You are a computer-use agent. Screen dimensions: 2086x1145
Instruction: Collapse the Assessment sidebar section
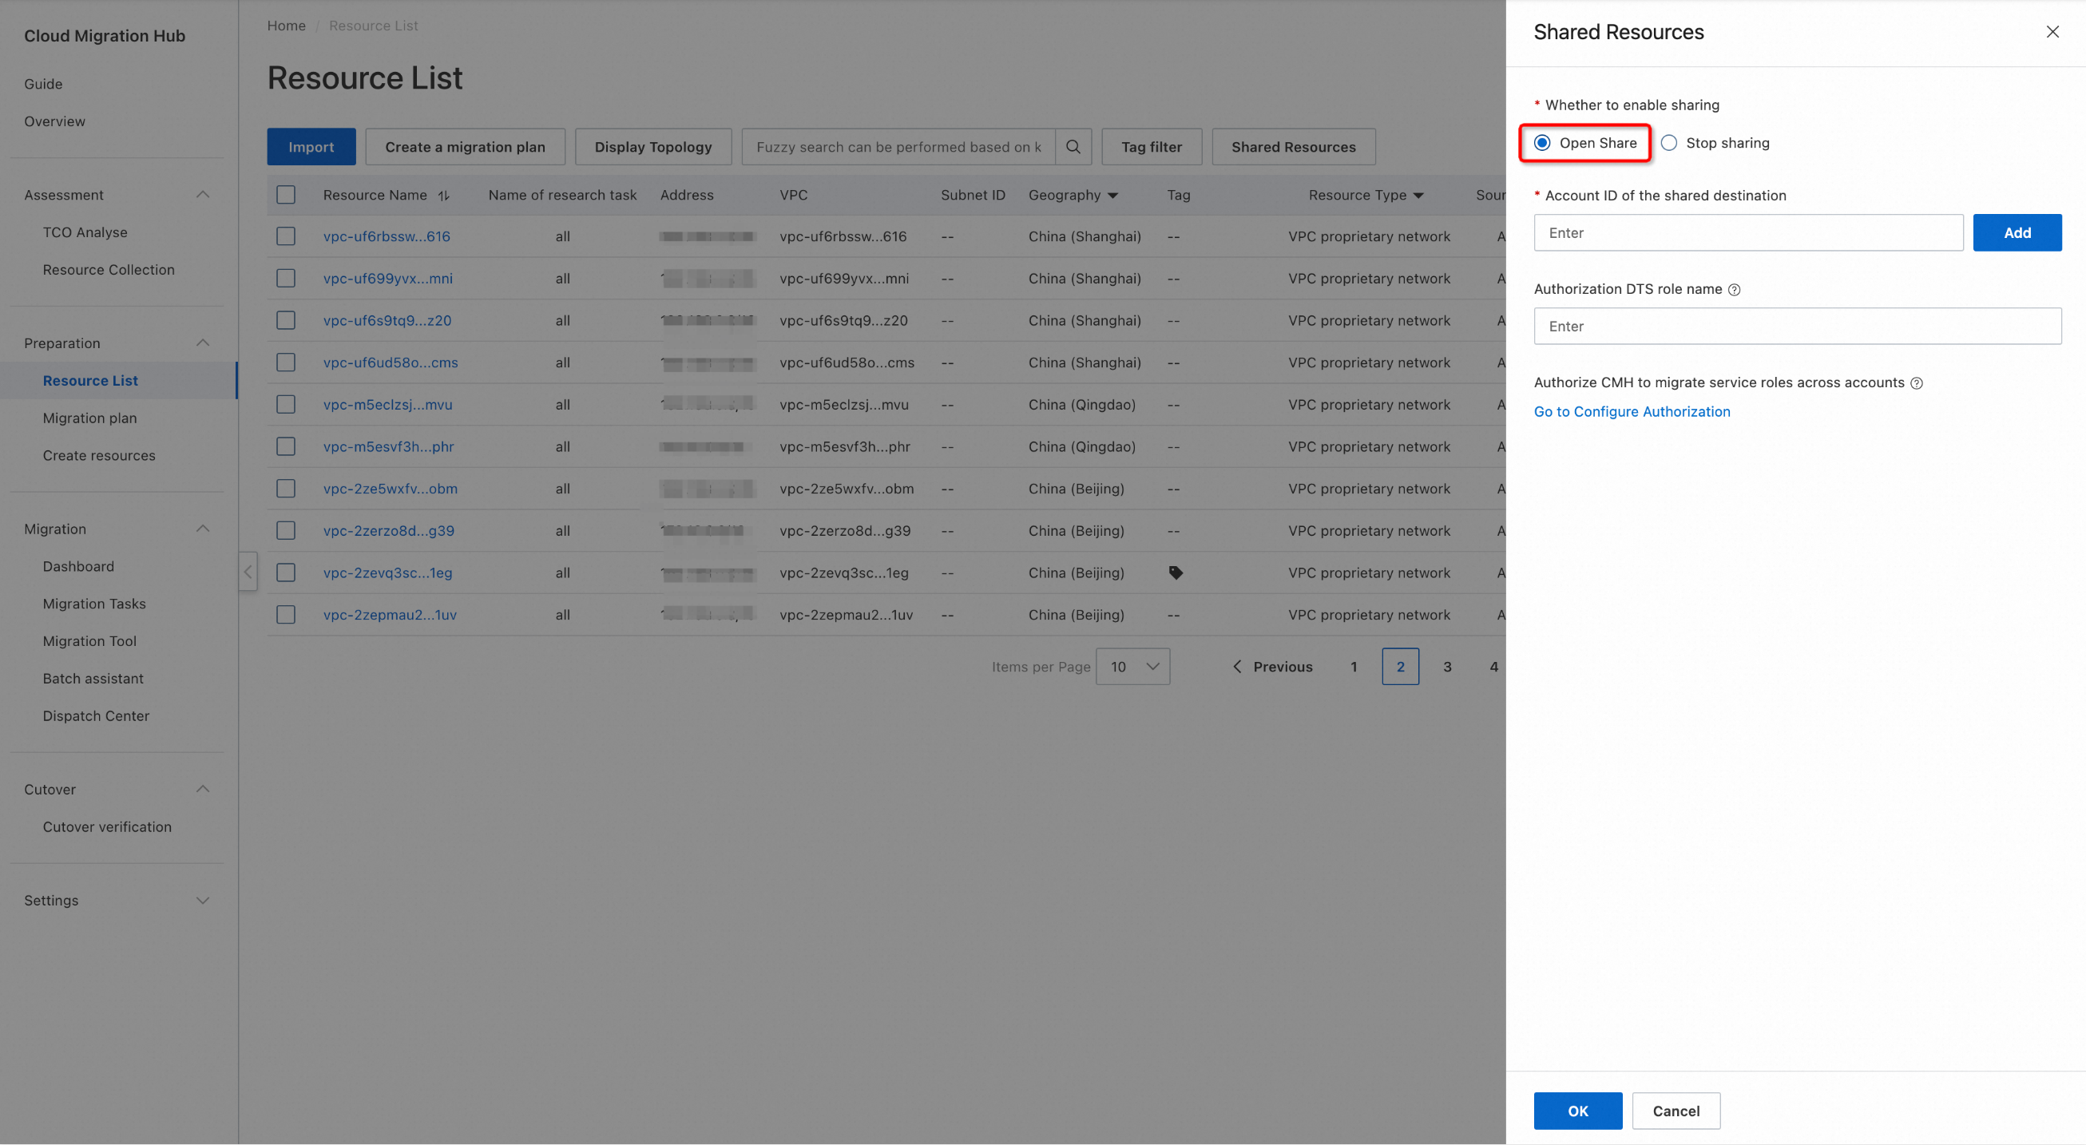[204, 194]
